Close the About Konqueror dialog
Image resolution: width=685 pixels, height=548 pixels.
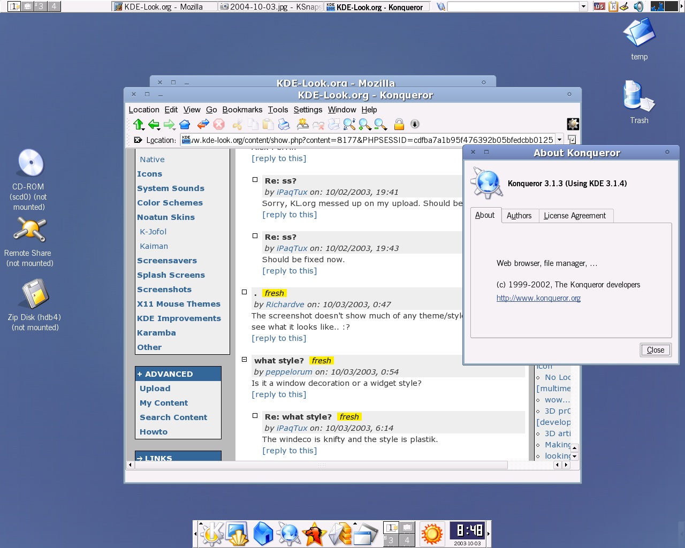(x=656, y=350)
